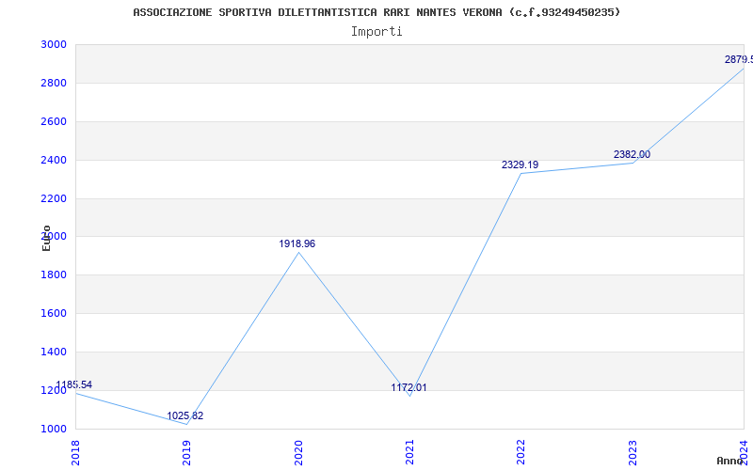Click the 2019 x-axis year label

click(186, 453)
